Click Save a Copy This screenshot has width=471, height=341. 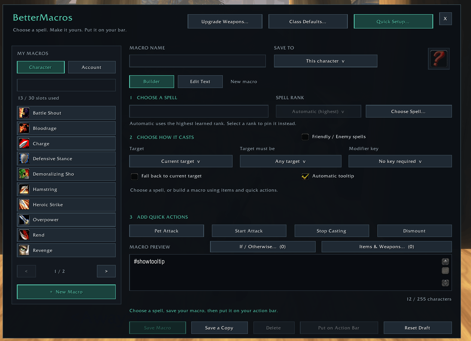tap(219, 328)
